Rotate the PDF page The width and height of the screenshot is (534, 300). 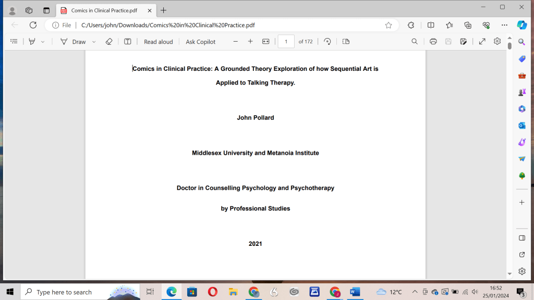tap(327, 41)
